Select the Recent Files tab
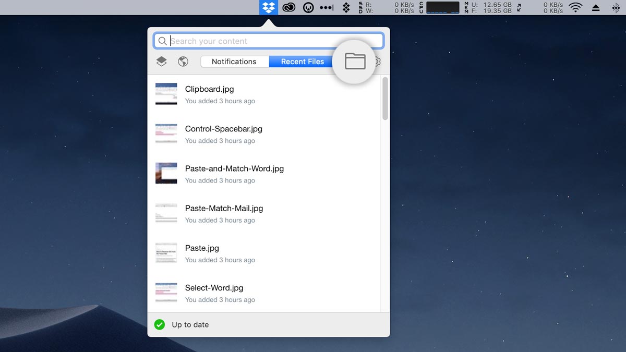 point(303,62)
